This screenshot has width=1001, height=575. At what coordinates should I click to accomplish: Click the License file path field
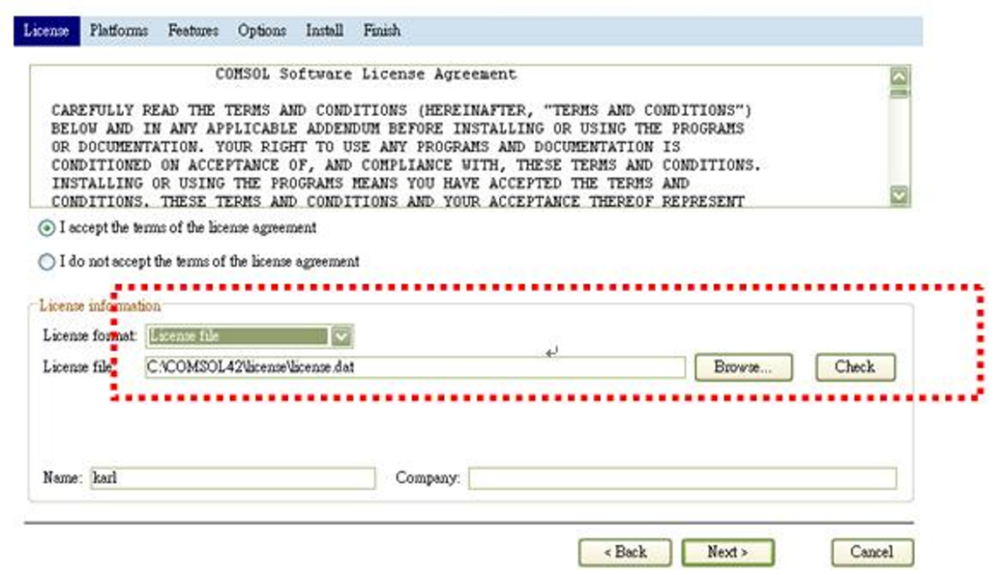(x=415, y=367)
